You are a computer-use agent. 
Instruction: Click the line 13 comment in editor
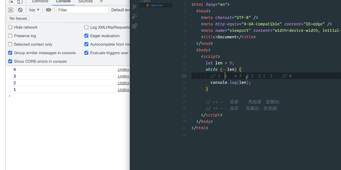(x=251, y=76)
